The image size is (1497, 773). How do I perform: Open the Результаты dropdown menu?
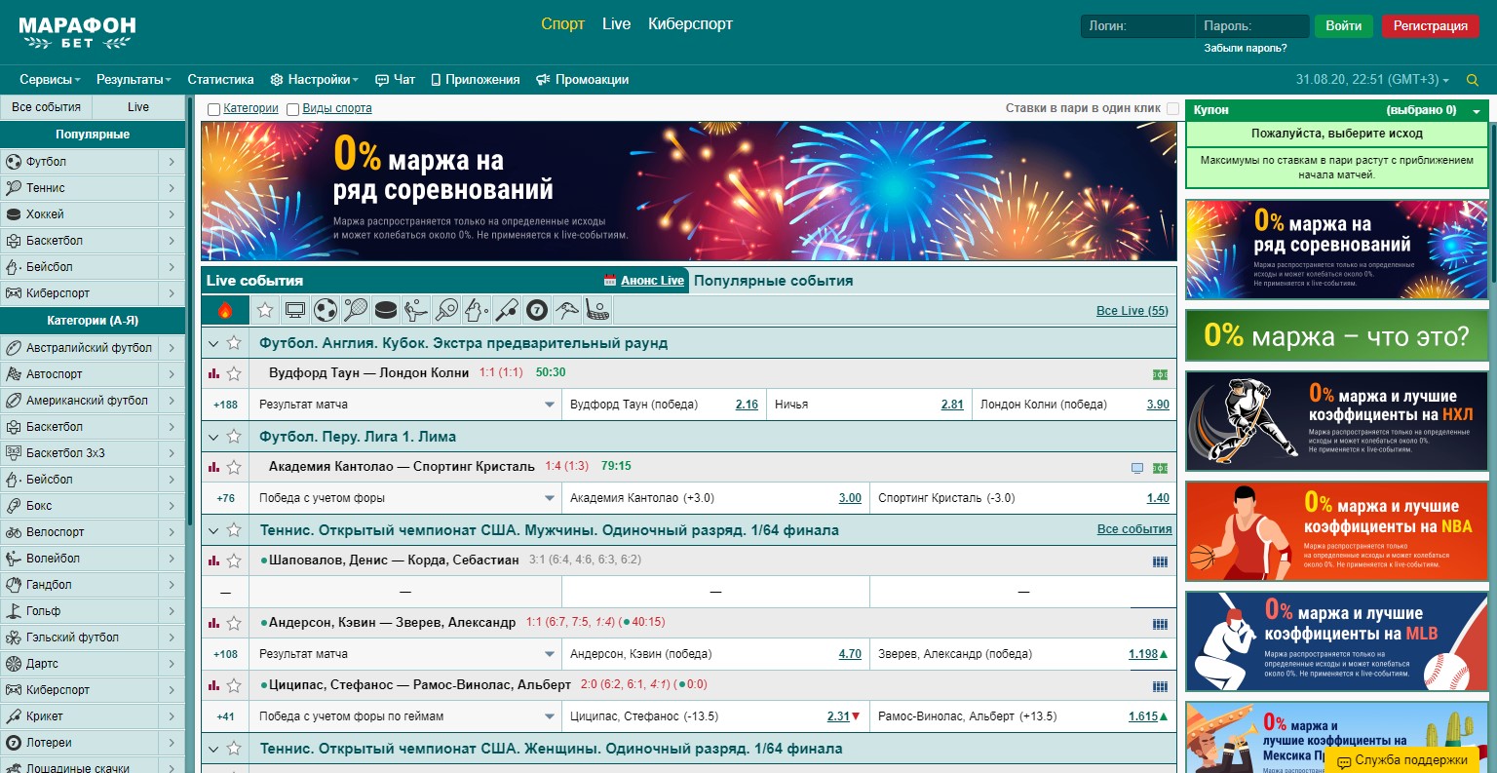tap(134, 80)
